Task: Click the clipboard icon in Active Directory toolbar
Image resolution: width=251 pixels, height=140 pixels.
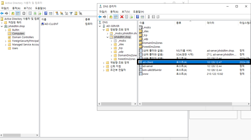Action: click(x=24, y=13)
